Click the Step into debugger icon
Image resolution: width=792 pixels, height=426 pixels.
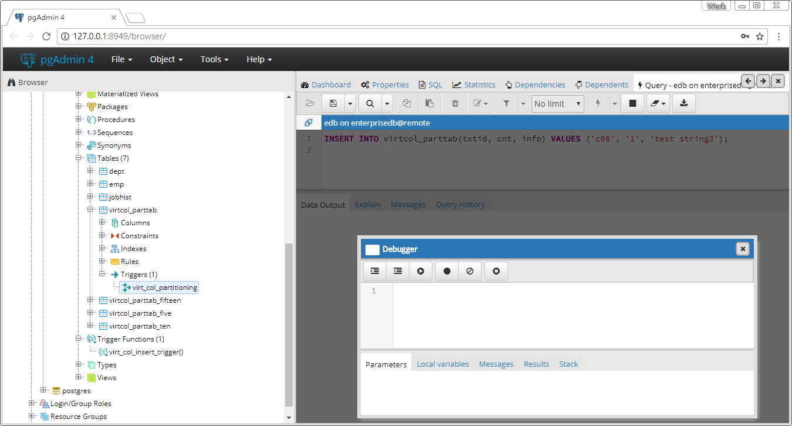click(375, 271)
